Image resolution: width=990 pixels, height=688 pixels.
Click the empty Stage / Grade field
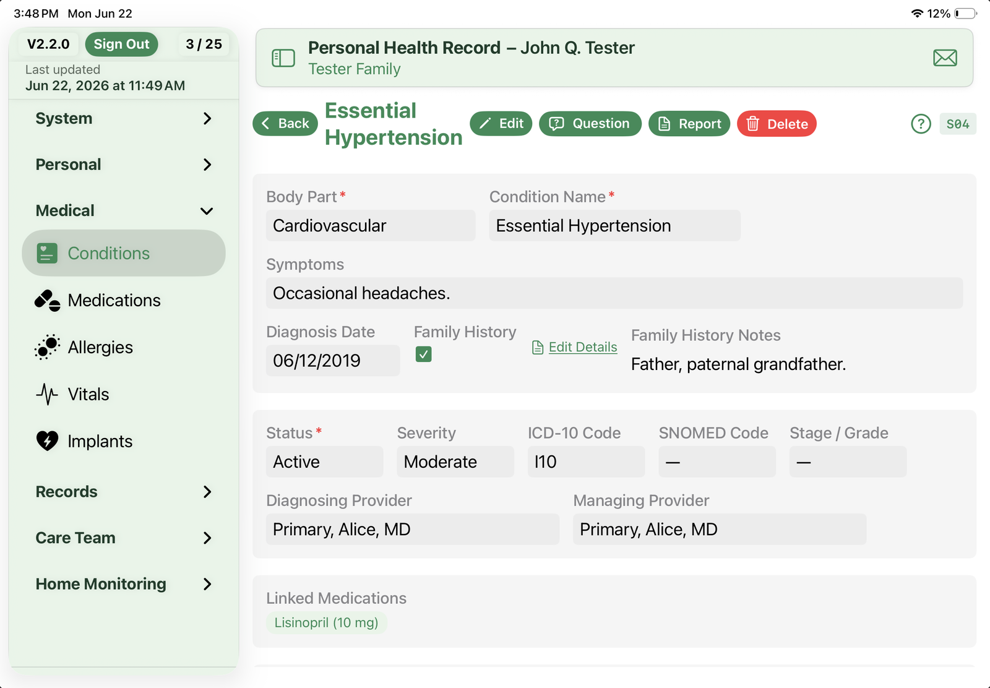848,462
